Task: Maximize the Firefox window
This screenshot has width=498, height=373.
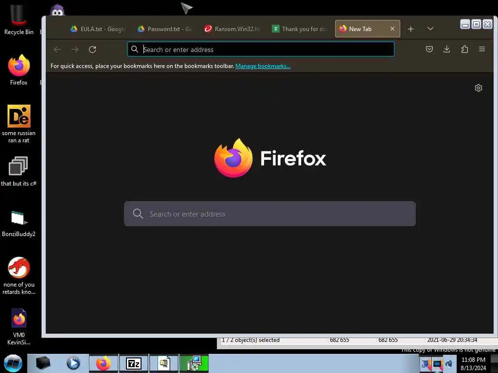Action: point(476,24)
